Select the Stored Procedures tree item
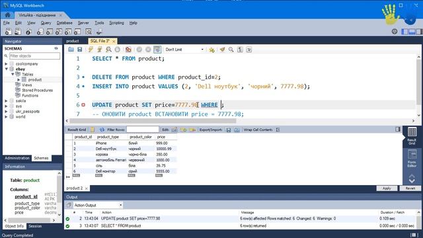The width and height of the screenshot is (423, 238). coord(37,91)
